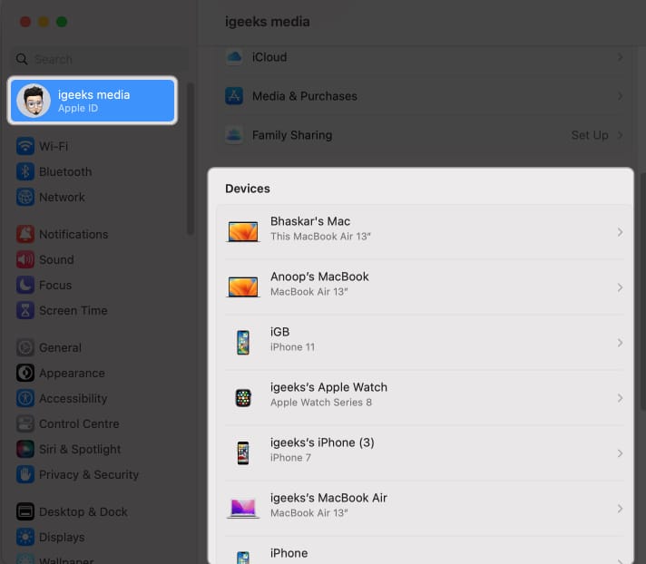Screen dimensions: 646x564
Task: Open the Appearance icon
Action: pos(25,373)
